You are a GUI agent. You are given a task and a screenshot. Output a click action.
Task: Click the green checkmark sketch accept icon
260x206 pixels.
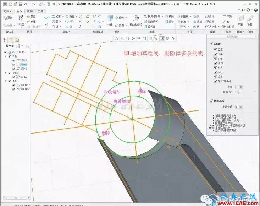click(x=88, y=22)
